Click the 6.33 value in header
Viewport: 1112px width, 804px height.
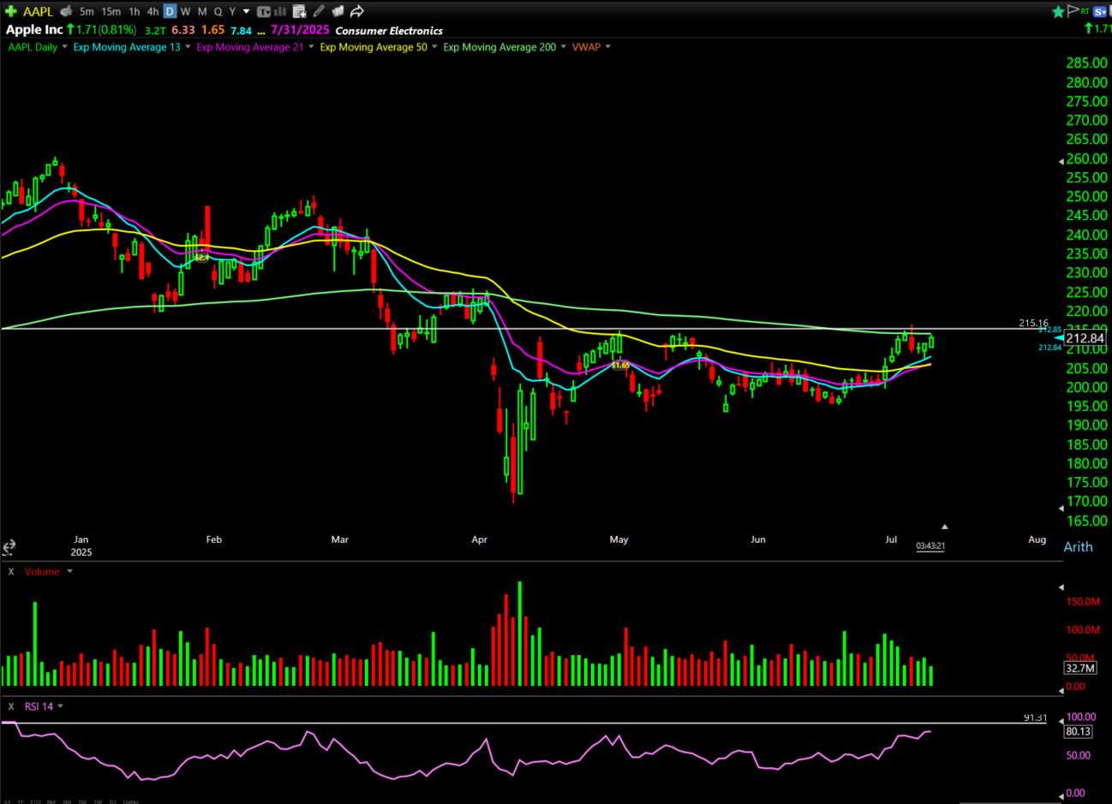183,29
